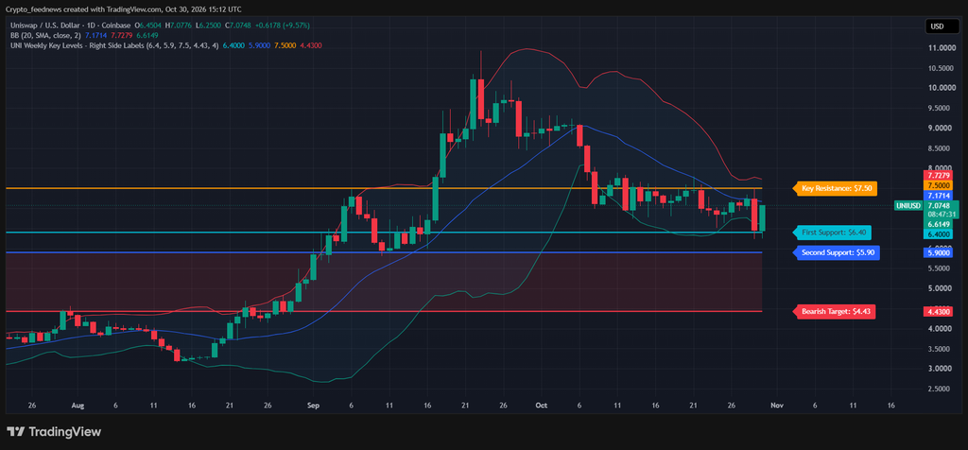Click the 7.0748 current price label
Image resolution: width=968 pixels, height=450 pixels.
coord(941,205)
